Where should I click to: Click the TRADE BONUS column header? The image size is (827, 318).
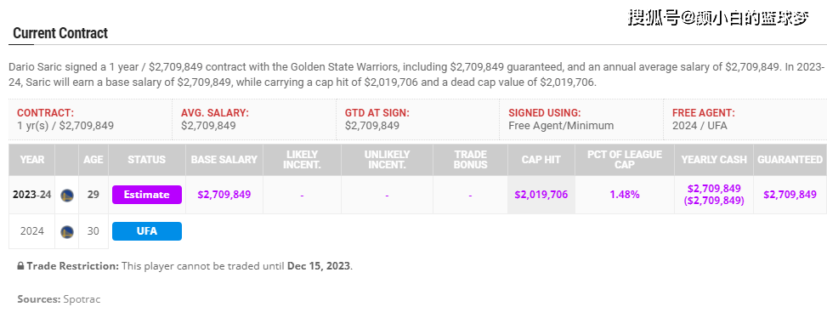(x=470, y=160)
